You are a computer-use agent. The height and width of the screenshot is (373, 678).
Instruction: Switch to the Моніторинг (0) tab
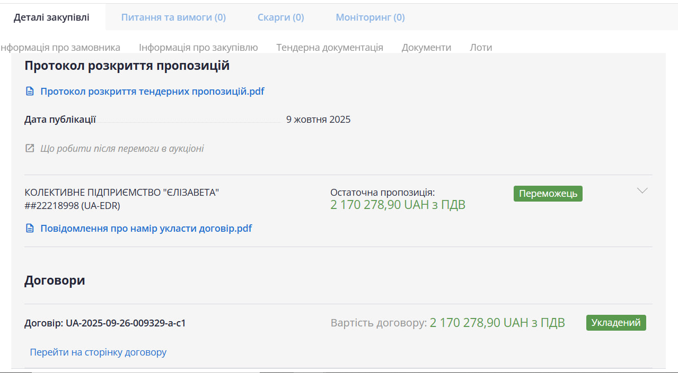370,17
